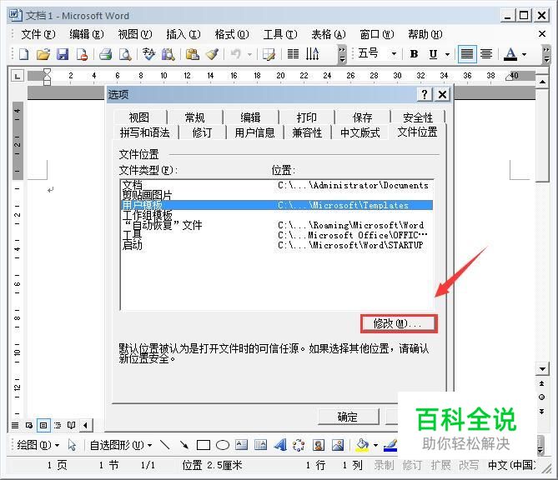The width and height of the screenshot is (558, 480).
Task: Click the vertical scrollbar down arrow
Action: click(x=542, y=368)
